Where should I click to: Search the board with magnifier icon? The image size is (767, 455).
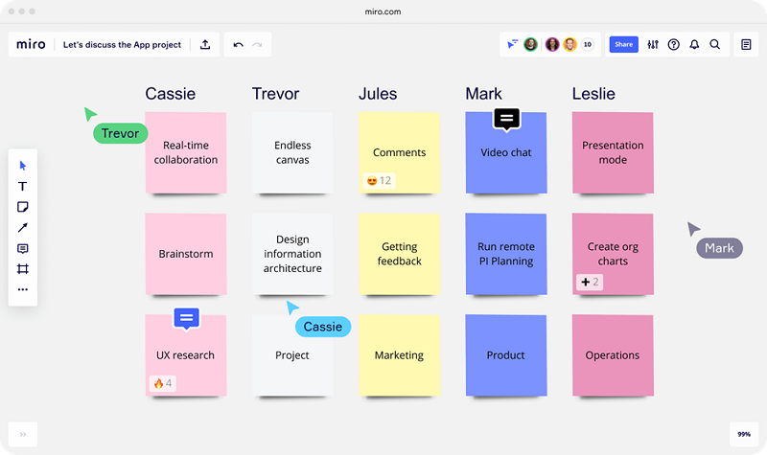click(715, 45)
